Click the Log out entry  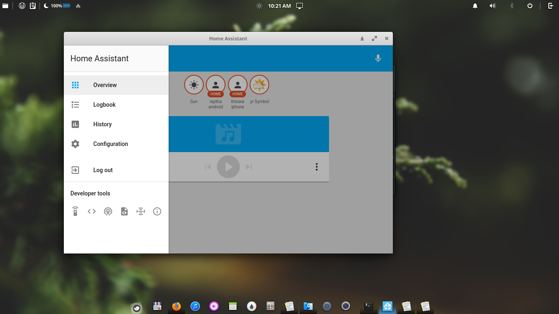(116, 170)
